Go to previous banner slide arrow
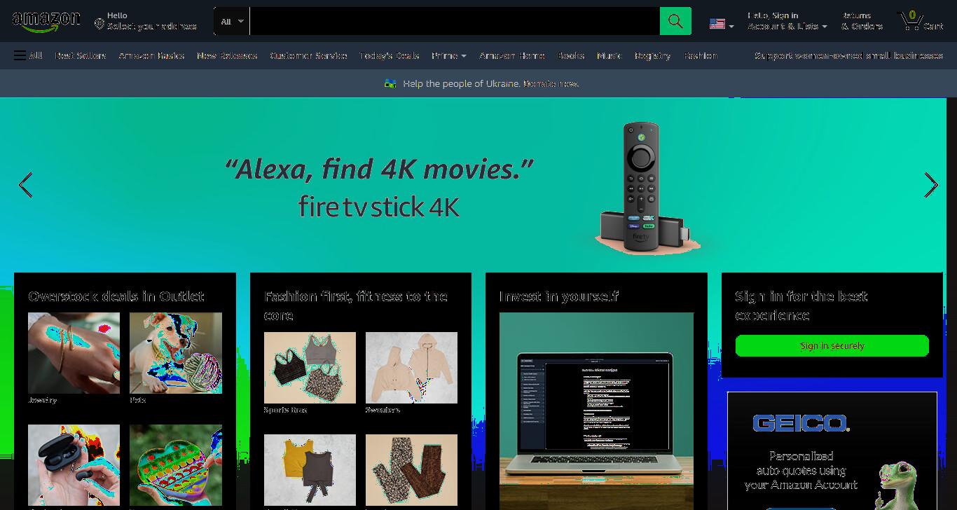The width and height of the screenshot is (957, 510). pyautogui.click(x=26, y=185)
